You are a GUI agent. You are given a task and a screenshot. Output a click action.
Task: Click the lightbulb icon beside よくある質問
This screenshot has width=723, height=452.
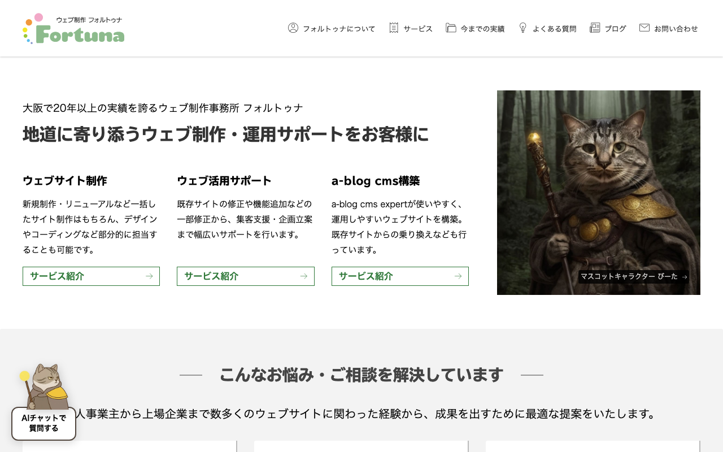pyautogui.click(x=523, y=28)
